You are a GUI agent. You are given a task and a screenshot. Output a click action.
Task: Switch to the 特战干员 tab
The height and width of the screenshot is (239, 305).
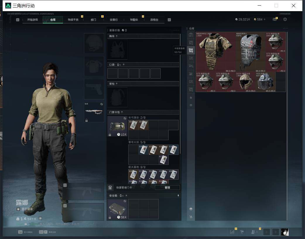click(x=73, y=20)
